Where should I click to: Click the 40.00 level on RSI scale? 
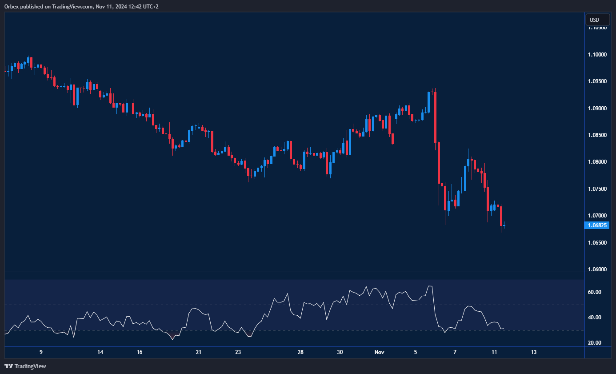595,318
